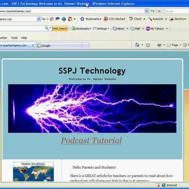Click inside the address bar URL field
Viewport: 189px width, 189px height.
click(72, 11)
